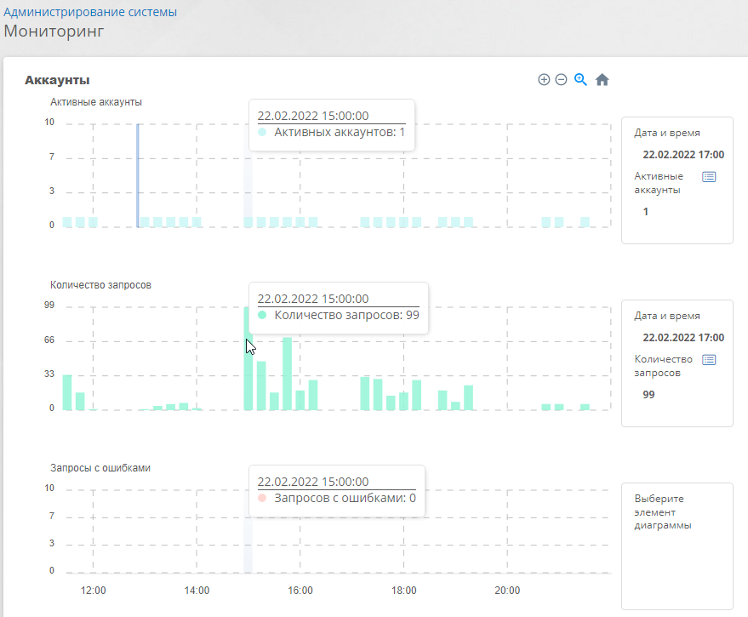Click the zoom in icon above the charts
Screen dimensions: 748x617
click(x=544, y=80)
